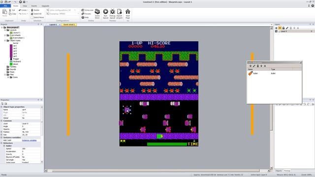Open Help in the Online group

click(85, 18)
